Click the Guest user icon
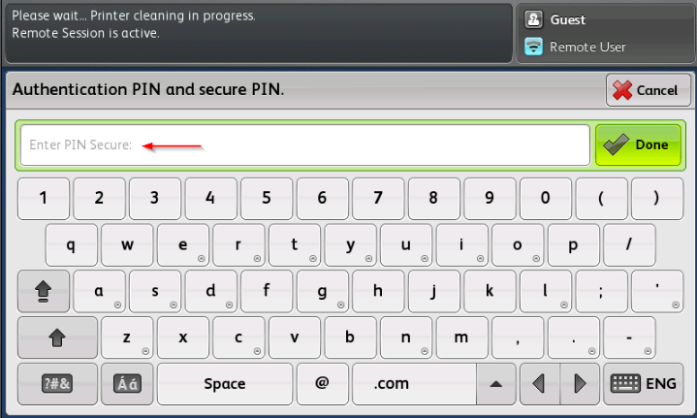Screen dimensions: 697x418 (x=533, y=19)
